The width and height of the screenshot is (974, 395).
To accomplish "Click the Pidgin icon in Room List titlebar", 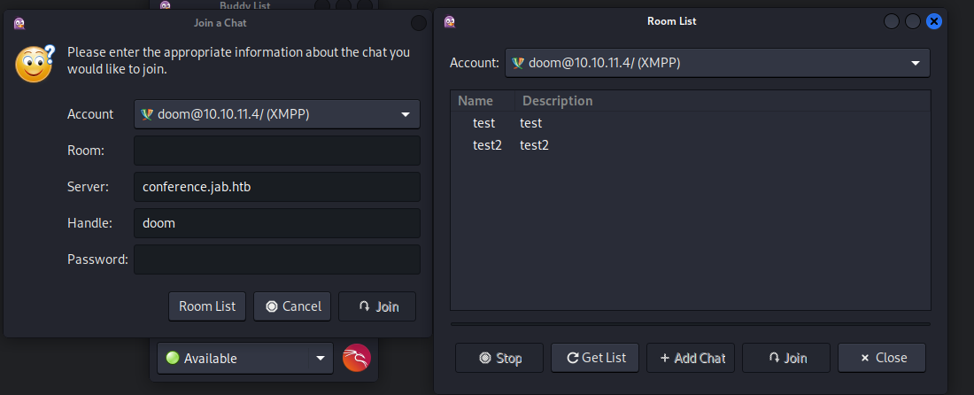I will tap(450, 21).
